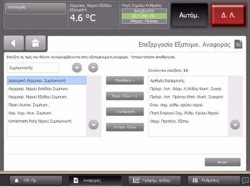Select previous category with up arrow beside Συμπυκνωτής
The height and width of the screenshot is (187, 250).
pyautogui.click(x=93, y=68)
